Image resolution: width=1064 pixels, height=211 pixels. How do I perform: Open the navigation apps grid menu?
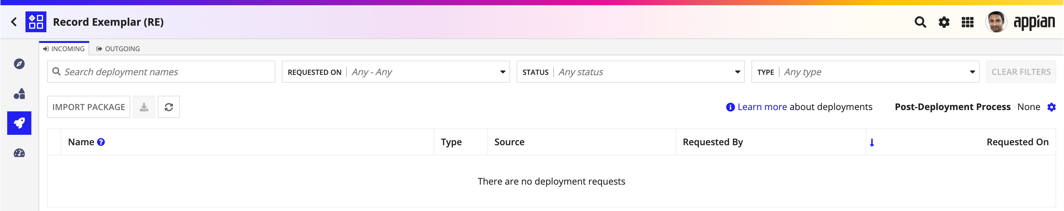tap(968, 22)
